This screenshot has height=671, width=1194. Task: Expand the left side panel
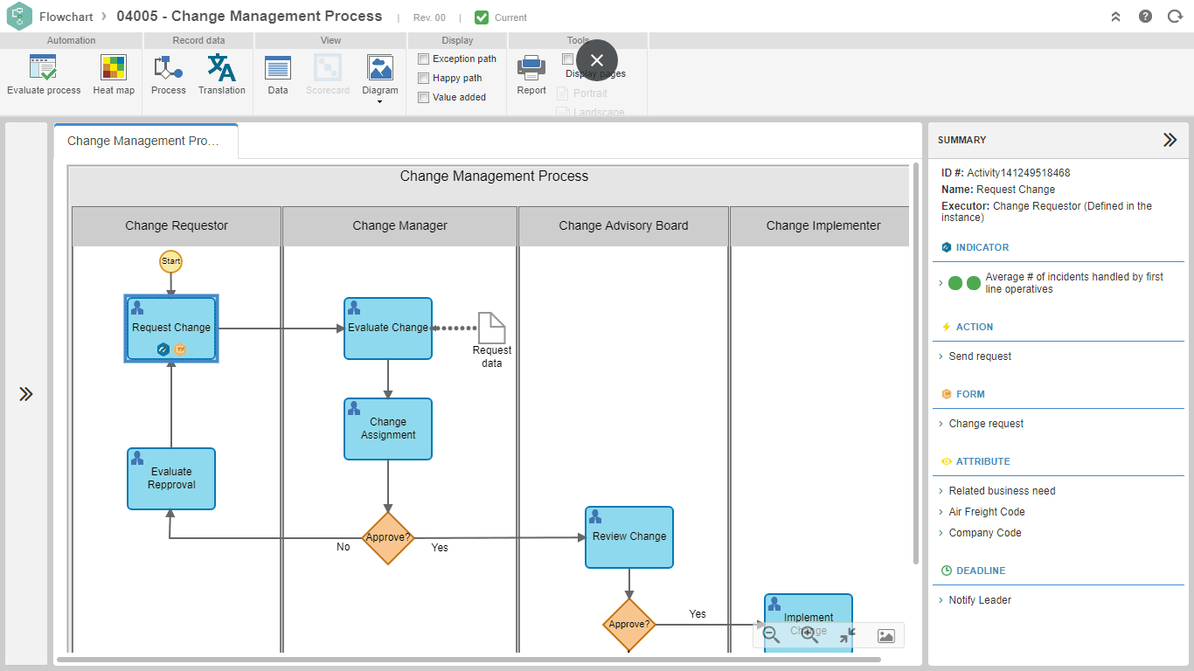(x=26, y=394)
